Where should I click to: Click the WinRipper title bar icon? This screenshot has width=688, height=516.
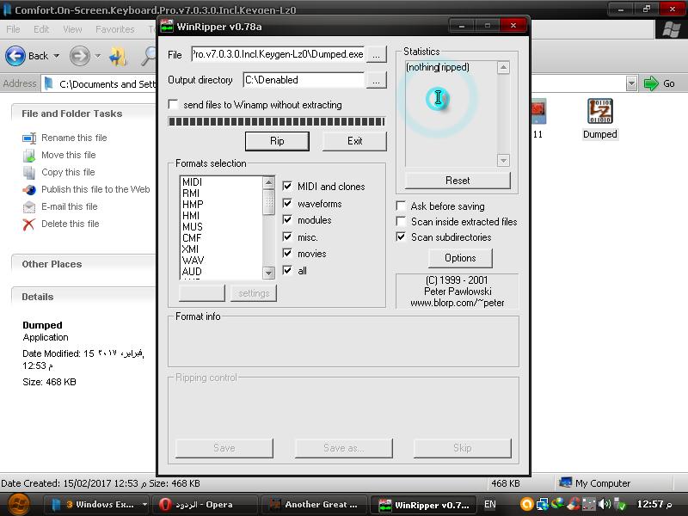click(x=167, y=27)
